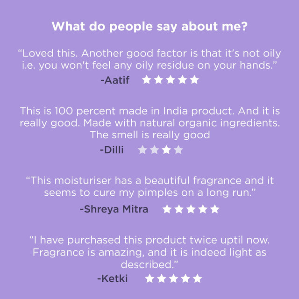Click the reviewer name Ketki
Screen dimensions: 299x299
point(113,279)
